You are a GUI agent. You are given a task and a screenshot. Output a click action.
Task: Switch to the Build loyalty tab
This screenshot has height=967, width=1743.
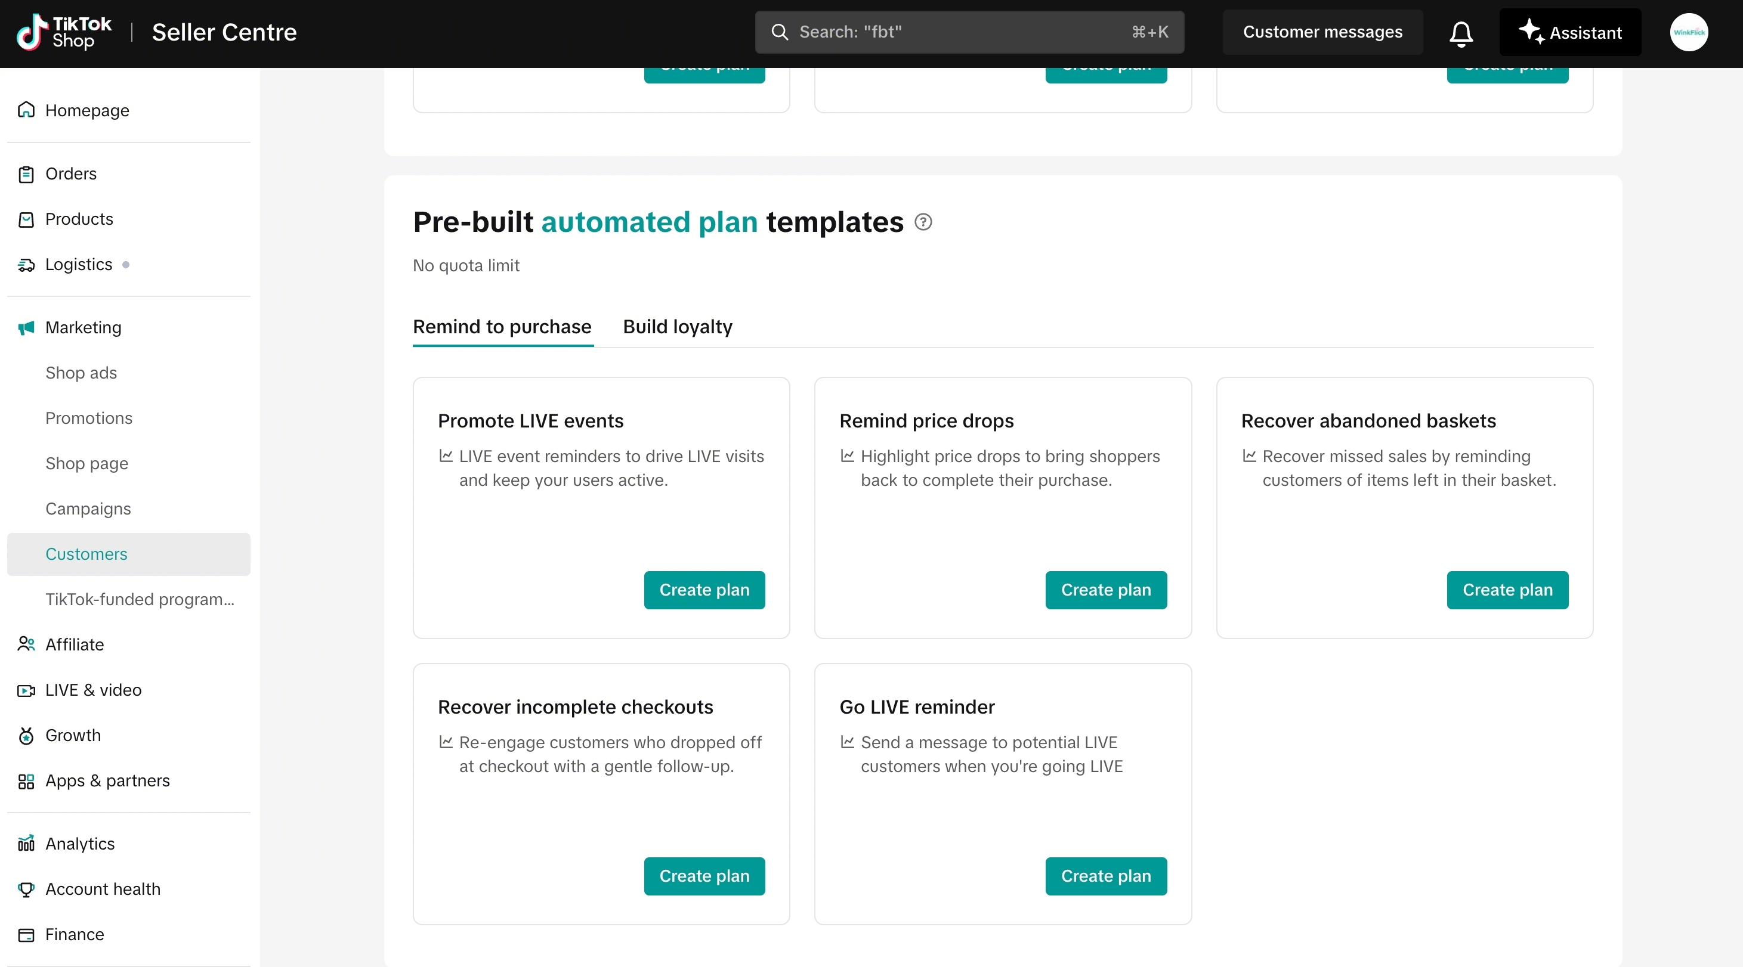[677, 327]
